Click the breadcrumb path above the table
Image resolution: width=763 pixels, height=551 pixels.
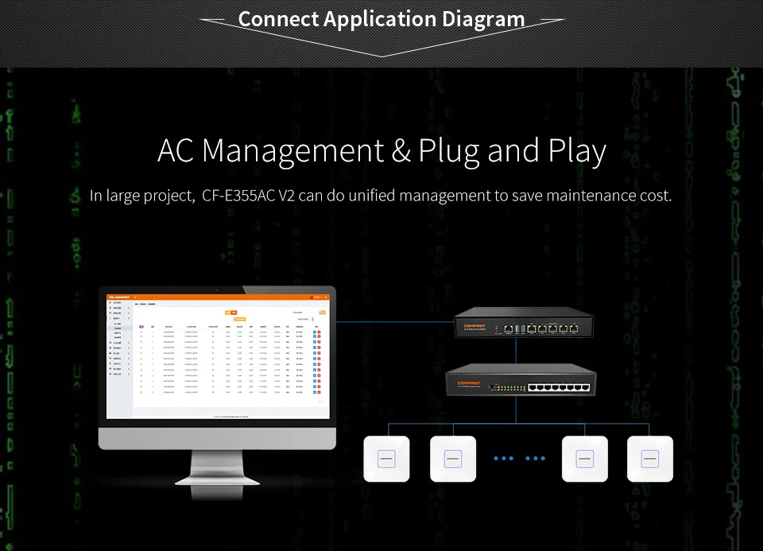pyautogui.click(x=145, y=305)
